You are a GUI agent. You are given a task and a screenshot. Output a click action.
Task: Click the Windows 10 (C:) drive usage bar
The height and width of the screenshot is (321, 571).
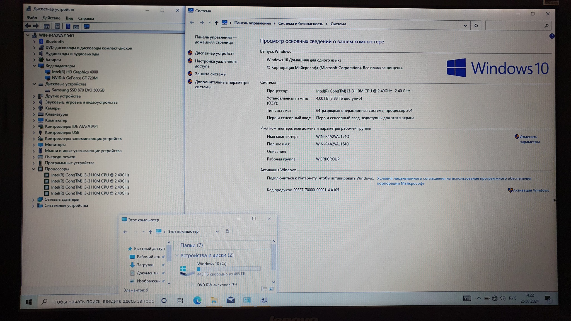229,269
